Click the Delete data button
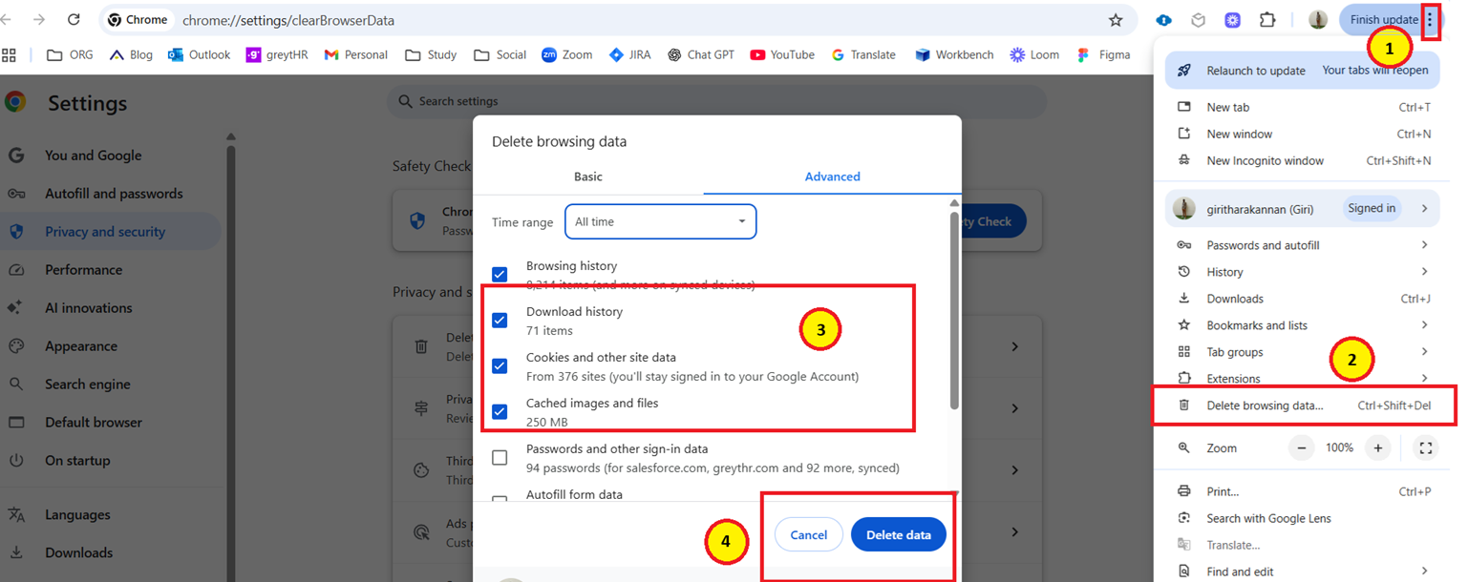Viewport: 1468px width, 582px height. [x=898, y=535]
